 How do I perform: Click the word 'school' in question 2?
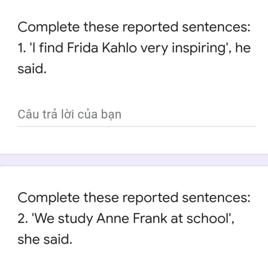(208, 218)
